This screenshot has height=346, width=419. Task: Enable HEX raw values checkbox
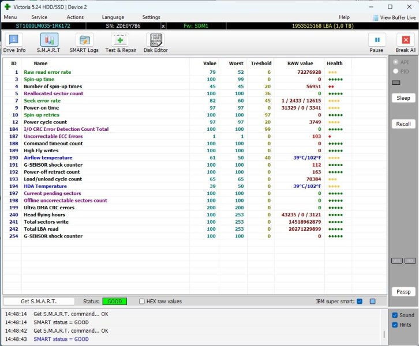coord(143,301)
